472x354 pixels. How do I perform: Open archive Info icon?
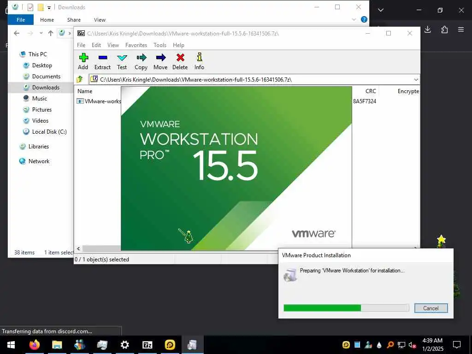click(199, 61)
